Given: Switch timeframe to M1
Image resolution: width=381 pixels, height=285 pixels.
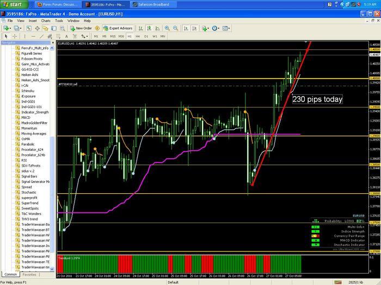Looking at the screenshot, I should click(x=96, y=36).
